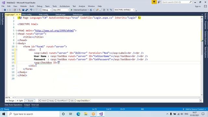Select the <body> breadcrumb tag
This screenshot has height=117, width=208.
(52, 101)
